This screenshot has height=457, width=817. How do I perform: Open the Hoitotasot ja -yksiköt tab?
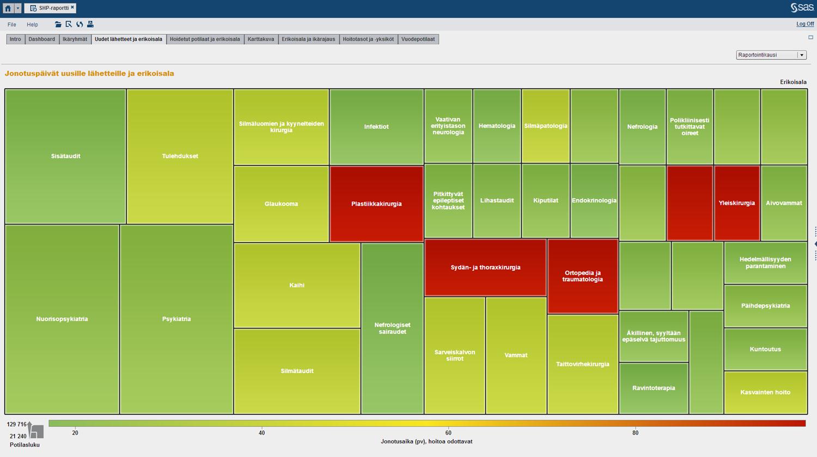368,39
